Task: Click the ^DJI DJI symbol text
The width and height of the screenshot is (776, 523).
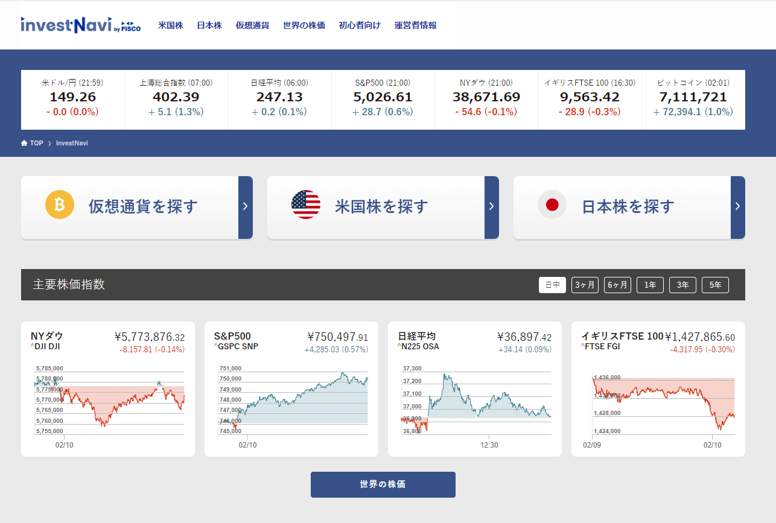Action: [x=45, y=347]
